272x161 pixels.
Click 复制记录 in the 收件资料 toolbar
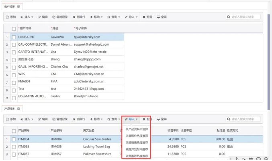[60, 17]
